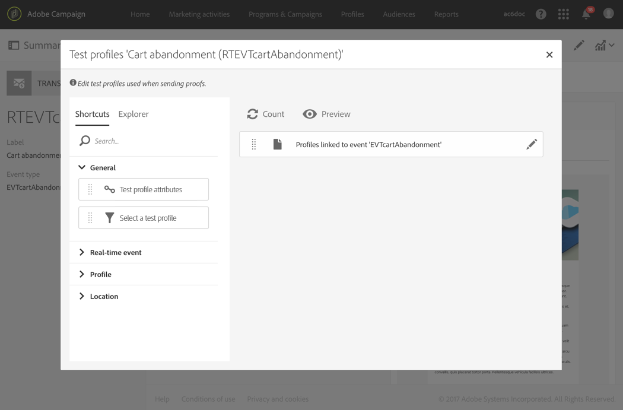This screenshot has width=623, height=410.
Task: Select the Shortcuts tab
Action: pos(92,114)
